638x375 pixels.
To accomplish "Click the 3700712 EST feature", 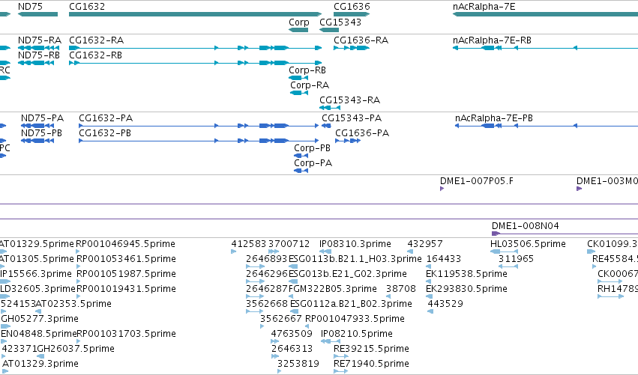I will click(274, 251).
